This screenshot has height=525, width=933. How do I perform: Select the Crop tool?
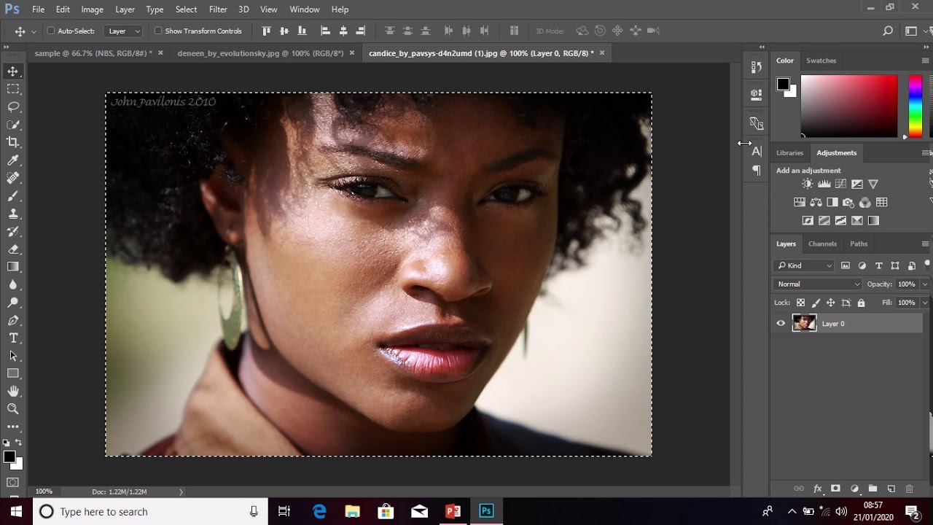tap(13, 142)
